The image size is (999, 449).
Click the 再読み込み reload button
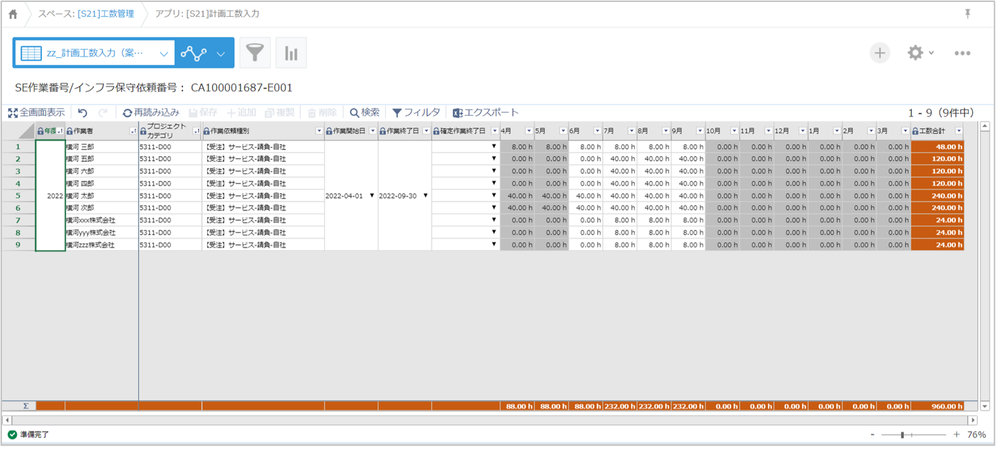pos(151,113)
